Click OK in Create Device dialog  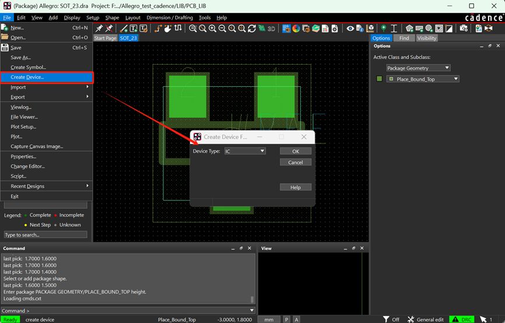(x=295, y=151)
